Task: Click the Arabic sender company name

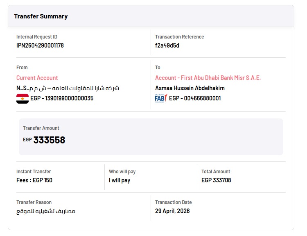Action: coord(68,88)
